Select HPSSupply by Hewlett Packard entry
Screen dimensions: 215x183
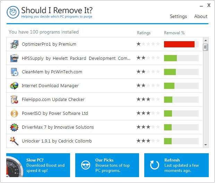pyautogui.click(x=104, y=58)
